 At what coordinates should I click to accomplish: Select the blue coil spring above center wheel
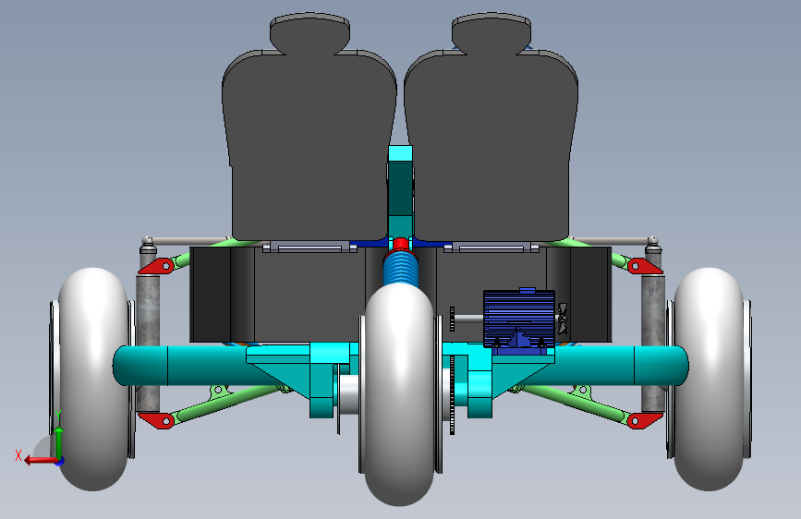point(401,270)
